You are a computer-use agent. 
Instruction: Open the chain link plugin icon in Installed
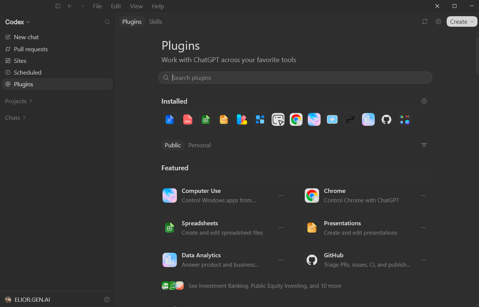point(350,120)
